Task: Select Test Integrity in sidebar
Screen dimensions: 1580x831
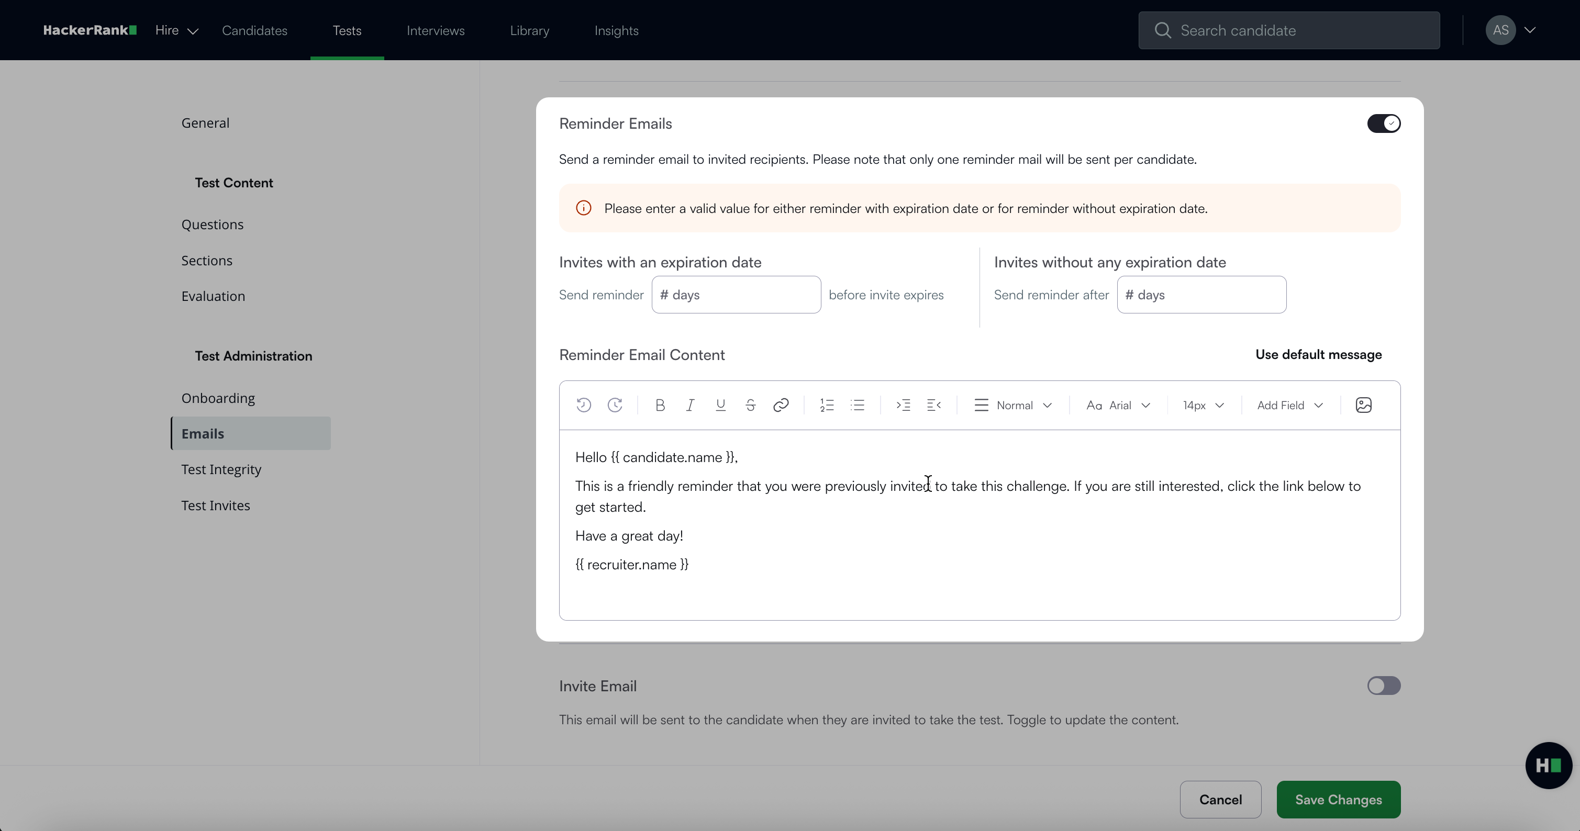Action: coord(221,470)
